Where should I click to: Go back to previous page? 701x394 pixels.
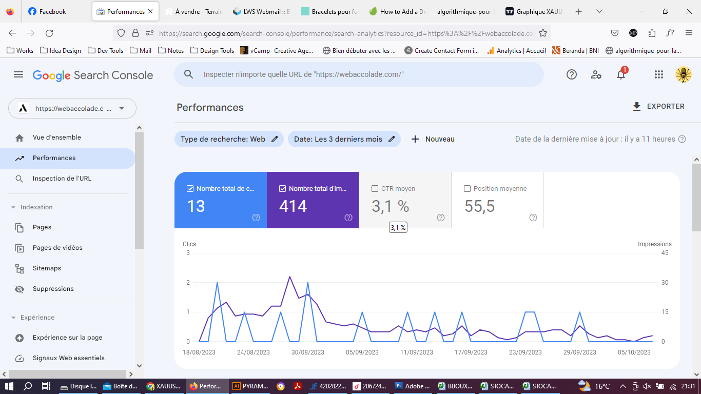click(x=12, y=33)
